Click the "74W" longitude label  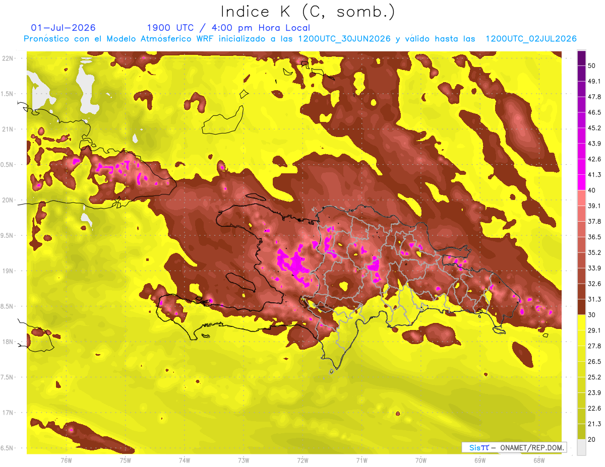pyautogui.click(x=185, y=460)
